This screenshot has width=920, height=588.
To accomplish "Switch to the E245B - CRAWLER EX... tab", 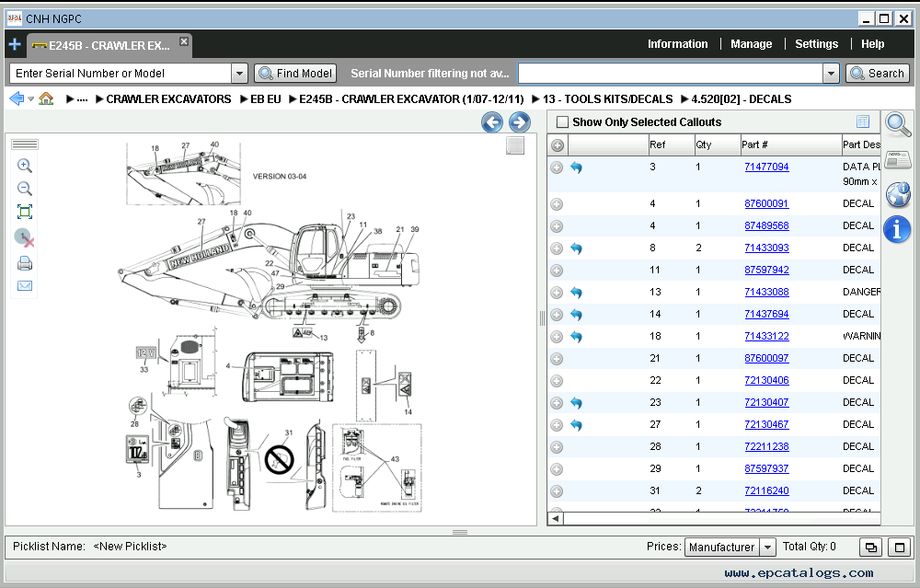I will click(x=109, y=45).
